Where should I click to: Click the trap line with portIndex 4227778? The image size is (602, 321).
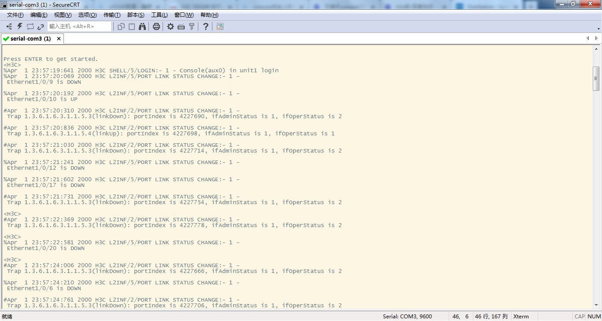pos(175,225)
